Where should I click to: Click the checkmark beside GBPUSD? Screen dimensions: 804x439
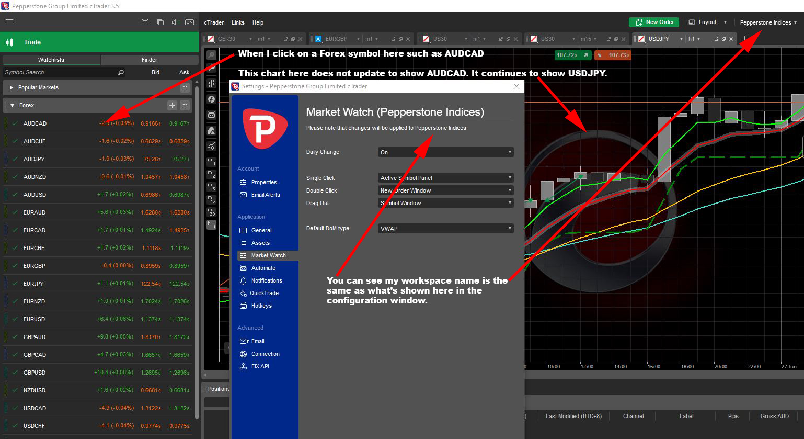tap(15, 373)
